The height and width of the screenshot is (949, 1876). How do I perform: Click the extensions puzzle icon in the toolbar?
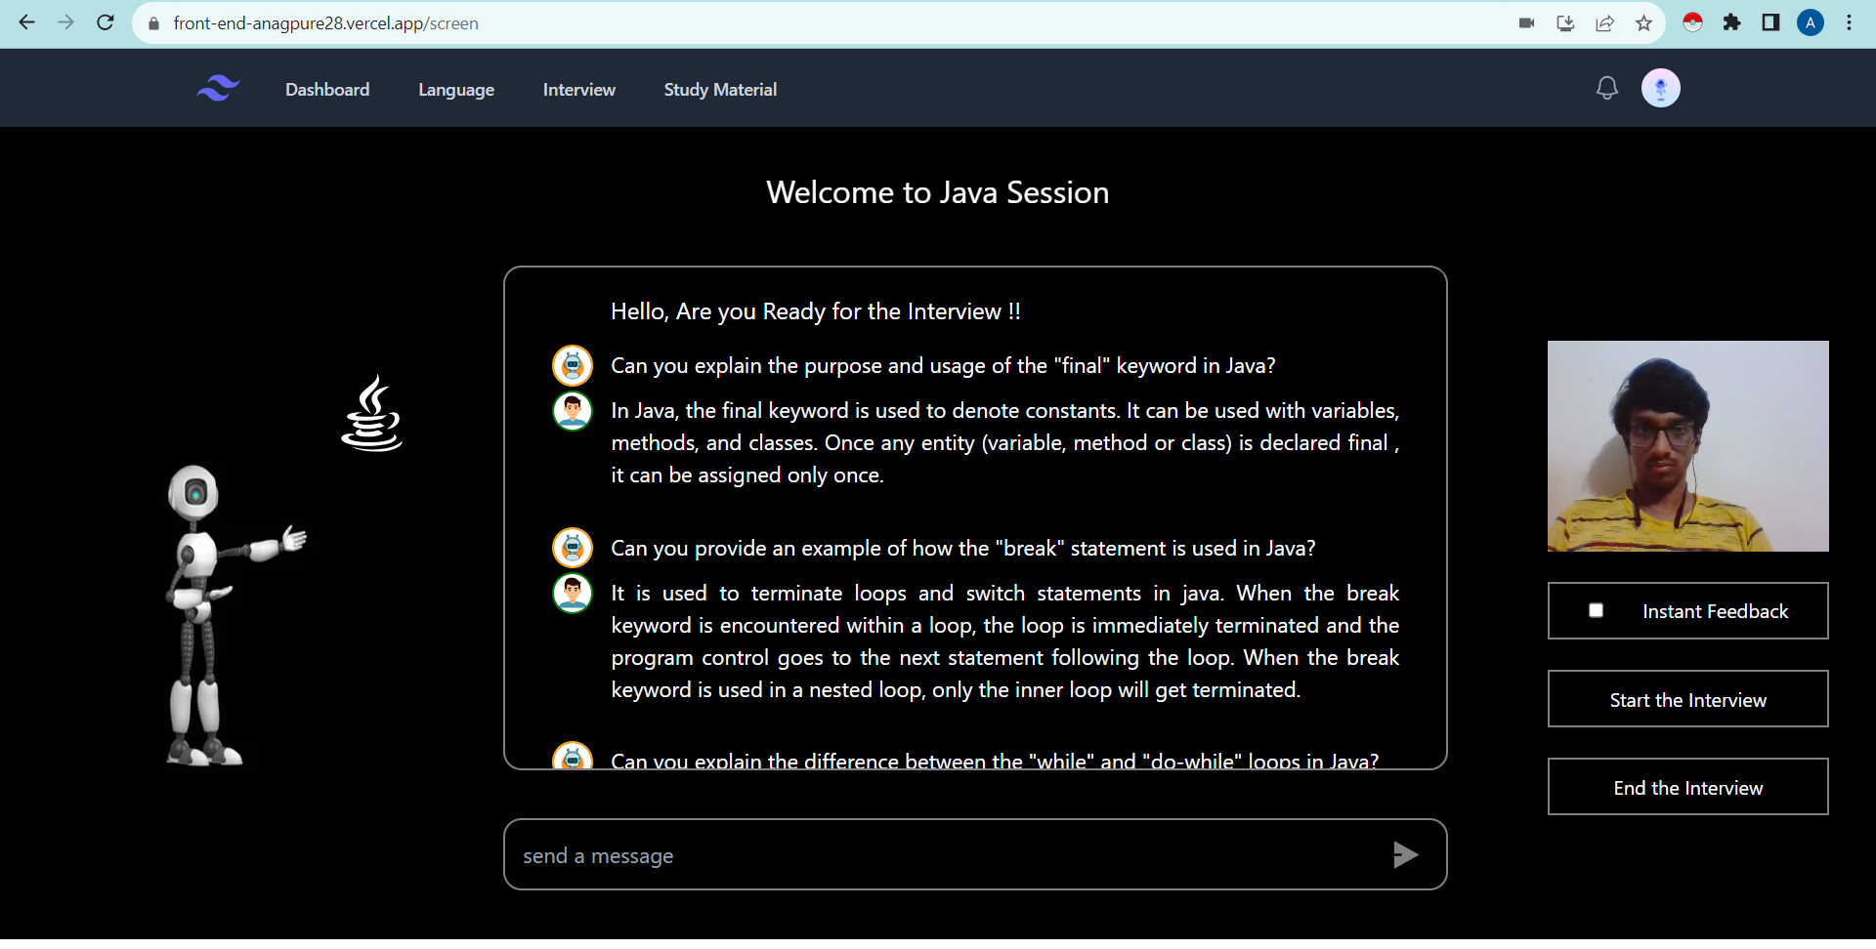tap(1731, 22)
